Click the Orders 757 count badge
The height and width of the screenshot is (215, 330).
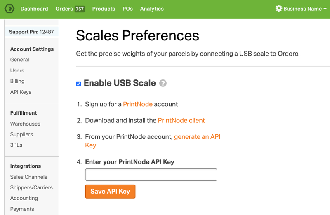(80, 9)
